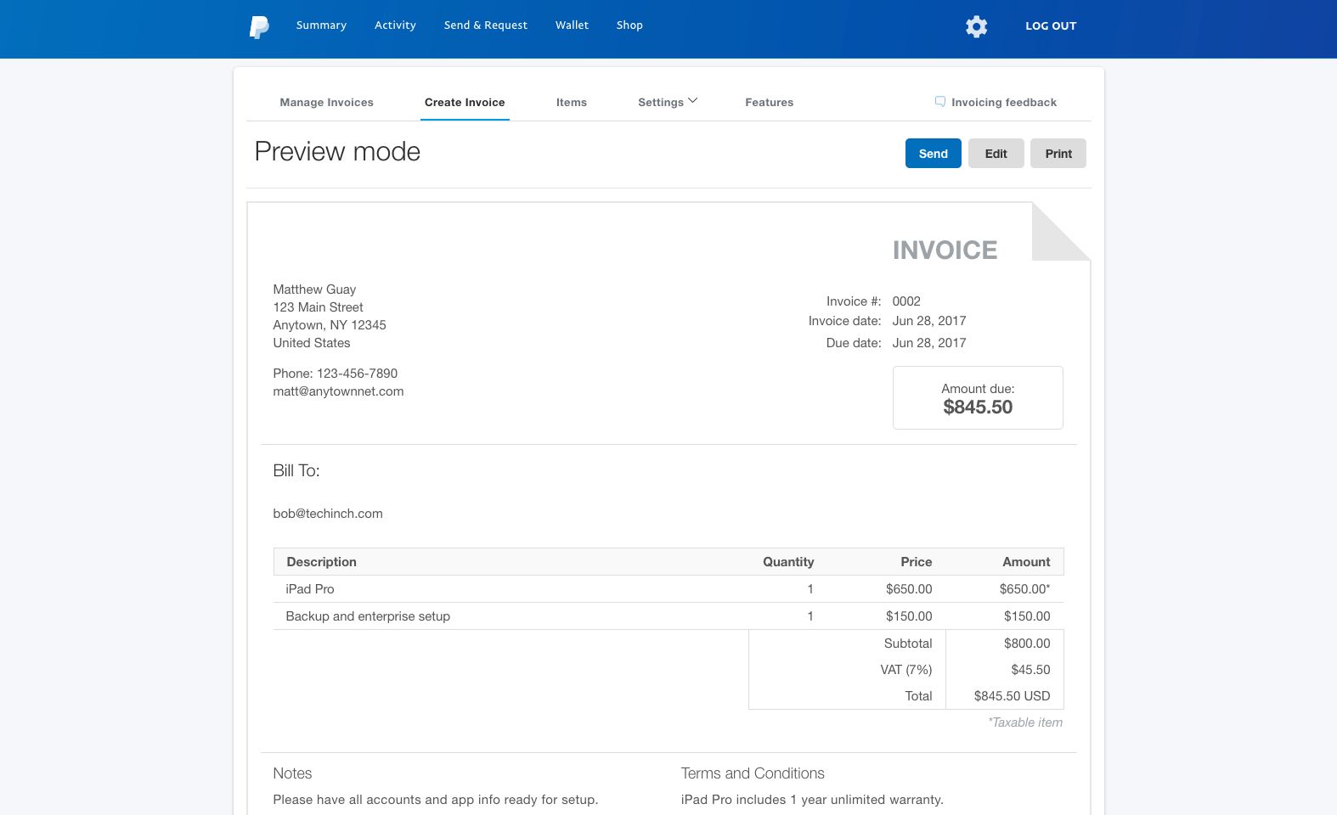This screenshot has width=1337, height=815.
Task: Open the Items tab
Action: (571, 103)
